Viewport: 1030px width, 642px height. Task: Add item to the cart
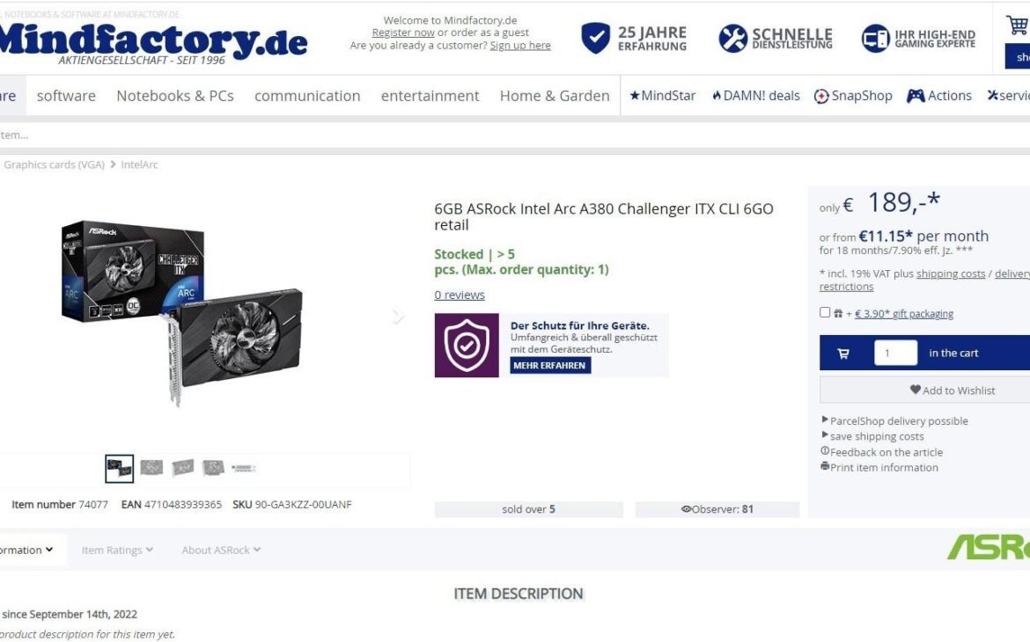(953, 354)
